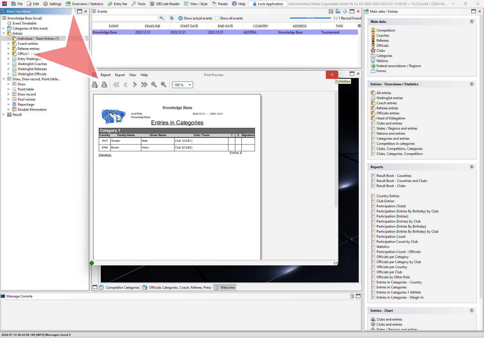Click the refresh icon in Events panel
Screen dimensions: 484x338
pyautogui.click(x=172, y=18)
